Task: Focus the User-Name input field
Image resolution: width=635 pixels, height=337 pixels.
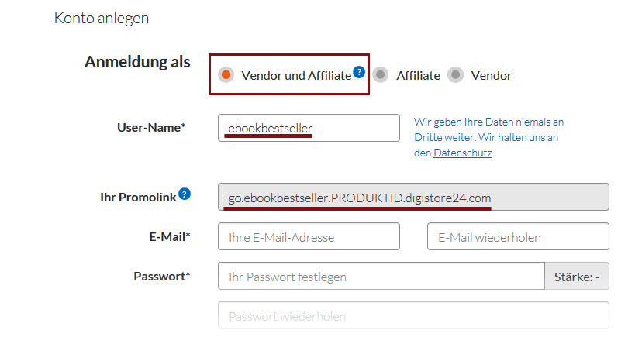Action: coord(309,128)
